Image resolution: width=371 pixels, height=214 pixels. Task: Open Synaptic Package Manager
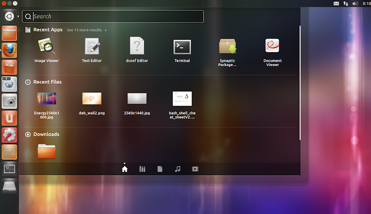point(227,52)
